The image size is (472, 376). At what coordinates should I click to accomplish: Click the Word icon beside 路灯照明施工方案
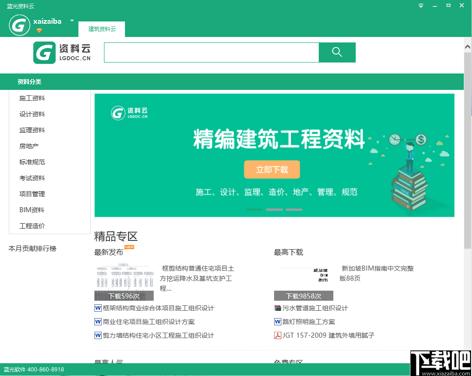(277, 322)
